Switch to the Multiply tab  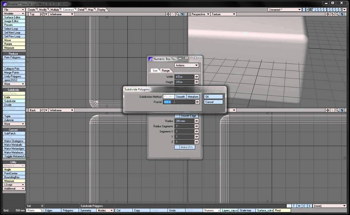point(55,10)
